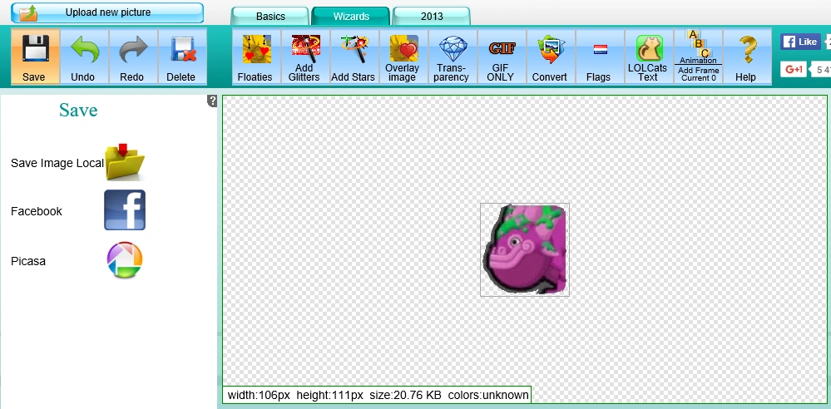Screen dimensions: 831x409
Task: Redo the last action
Action: [x=132, y=57]
